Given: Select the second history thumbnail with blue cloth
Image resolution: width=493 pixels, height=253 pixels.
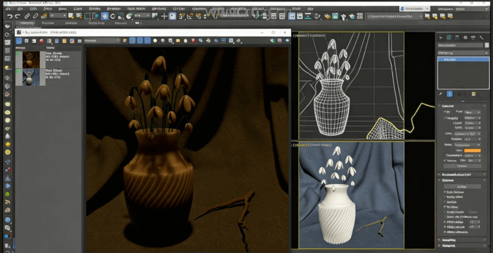Looking at the screenshot, I should click(31, 77).
